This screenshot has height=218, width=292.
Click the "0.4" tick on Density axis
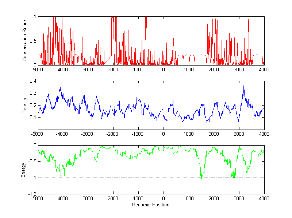32,81
